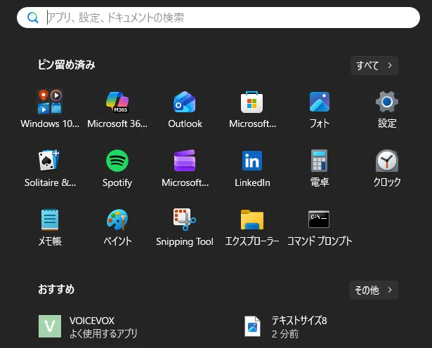
Task: Click the magnifier icon in search bar
Action: (x=33, y=18)
